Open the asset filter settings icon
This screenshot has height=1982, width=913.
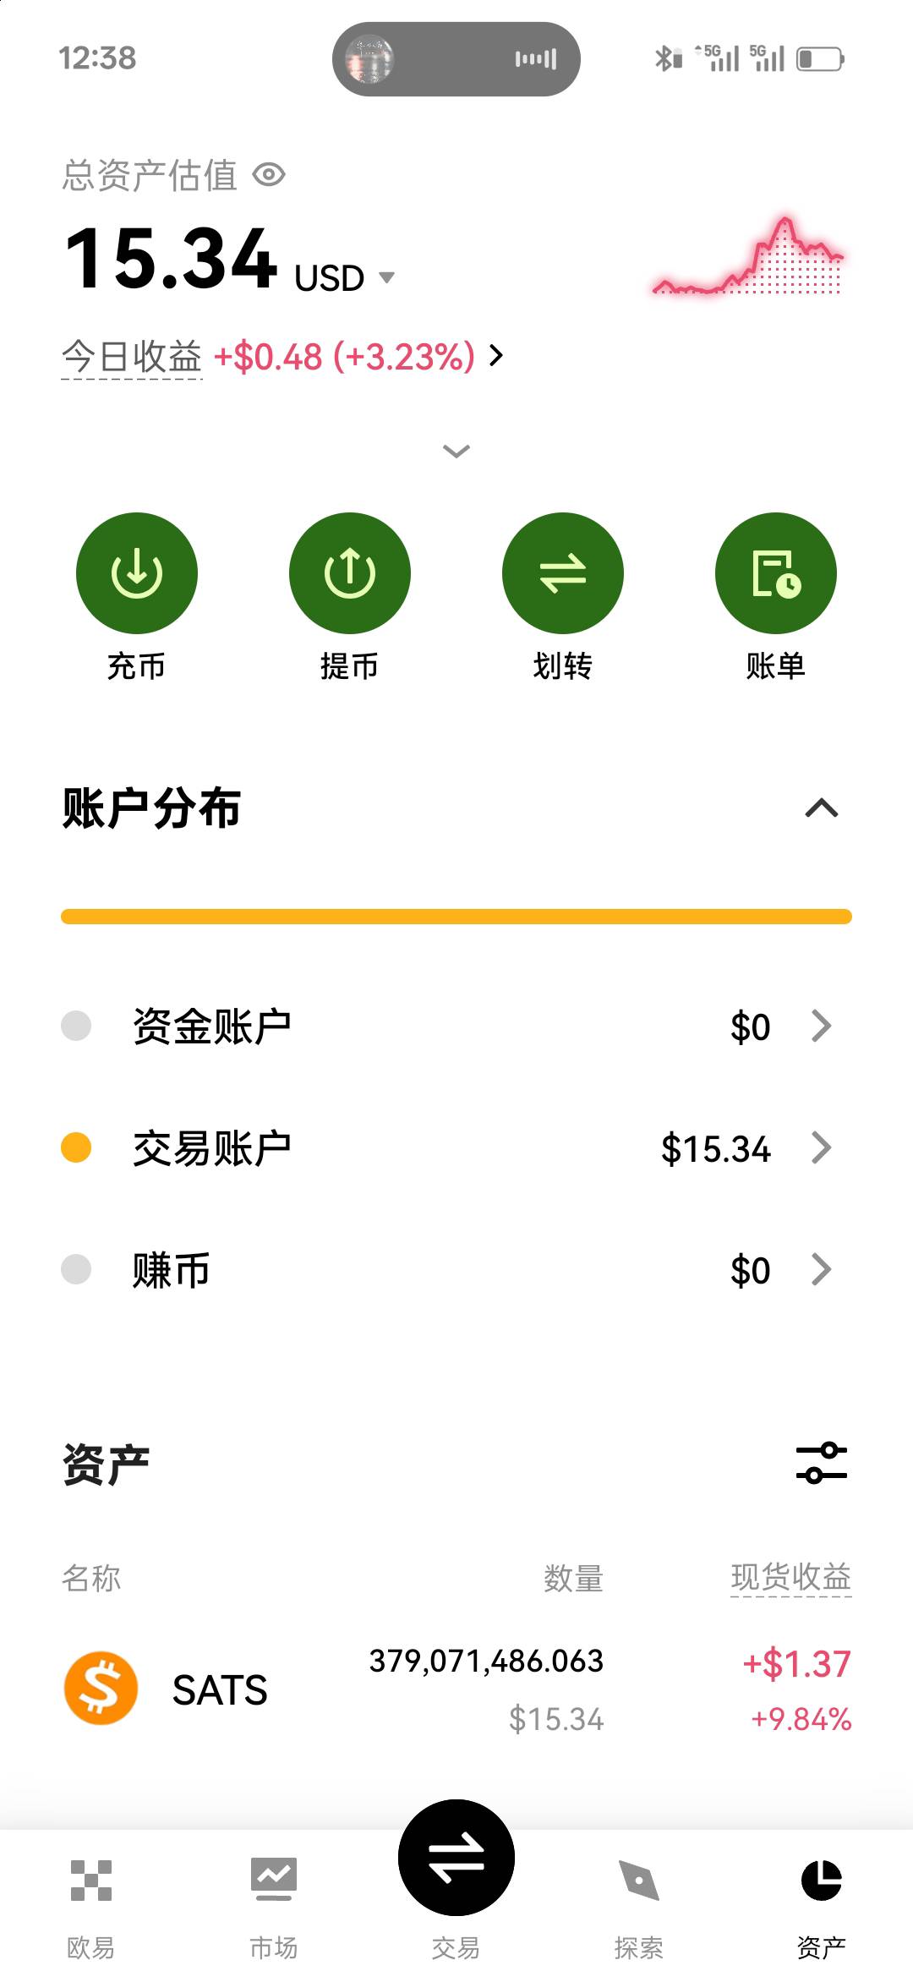821,1463
